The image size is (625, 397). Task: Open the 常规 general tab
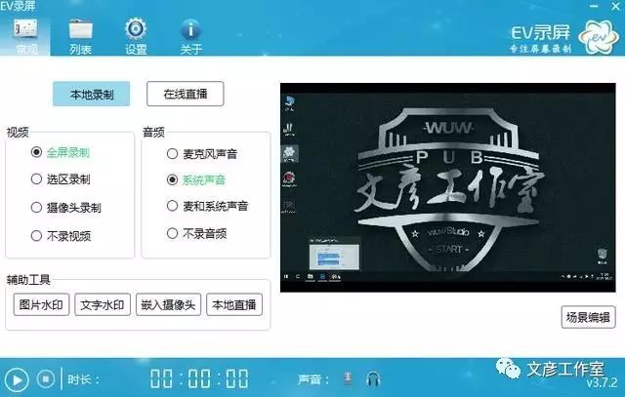click(x=25, y=37)
